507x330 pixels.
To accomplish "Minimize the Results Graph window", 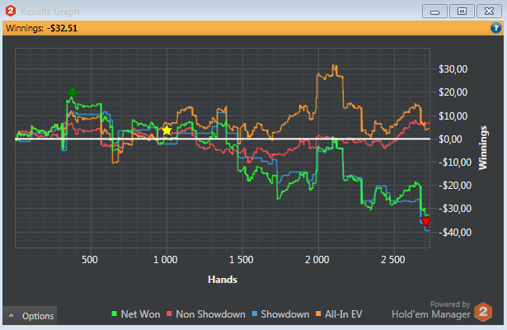I will point(435,12).
